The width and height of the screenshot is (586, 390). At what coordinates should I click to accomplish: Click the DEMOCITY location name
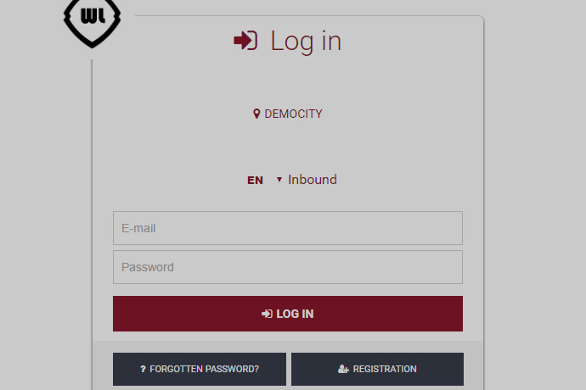(x=293, y=114)
